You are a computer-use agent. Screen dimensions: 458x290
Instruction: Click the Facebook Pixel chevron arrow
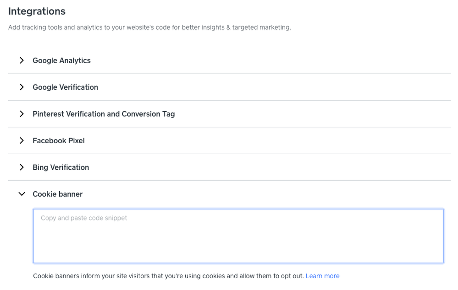click(x=22, y=140)
